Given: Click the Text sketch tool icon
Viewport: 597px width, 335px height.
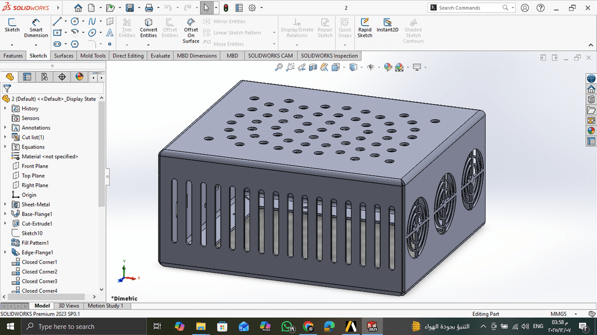Looking at the screenshot, I should 110,33.
